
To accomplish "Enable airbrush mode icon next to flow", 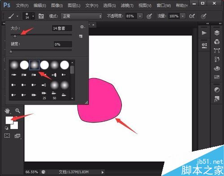I will tap(192, 16).
